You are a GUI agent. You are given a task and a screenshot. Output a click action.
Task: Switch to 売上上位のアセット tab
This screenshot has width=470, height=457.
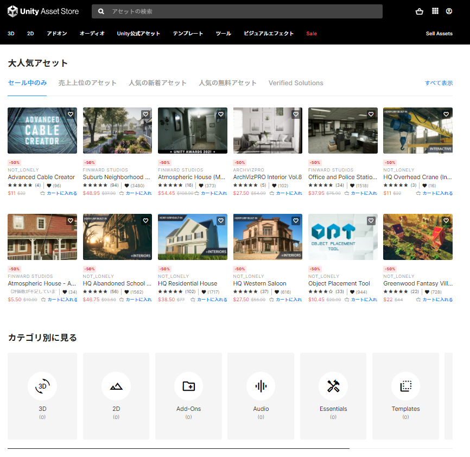(x=87, y=83)
